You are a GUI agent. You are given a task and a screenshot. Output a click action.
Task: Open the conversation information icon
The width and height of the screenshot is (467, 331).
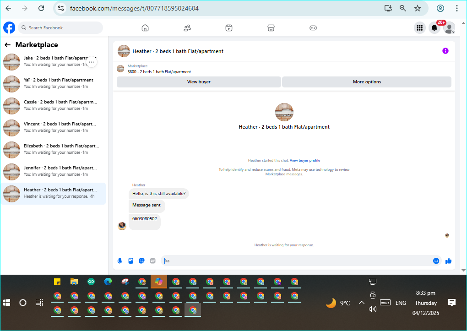coord(445,51)
